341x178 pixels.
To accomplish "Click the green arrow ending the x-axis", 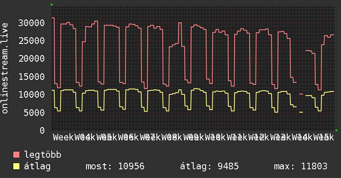I will [x=336, y=130].
